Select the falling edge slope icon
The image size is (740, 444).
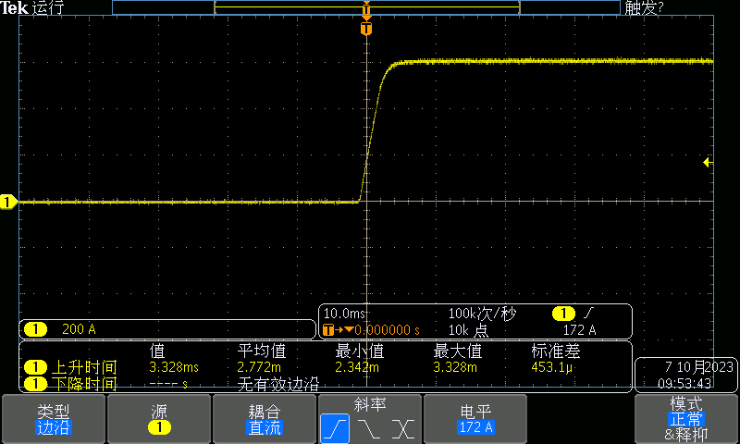369,428
